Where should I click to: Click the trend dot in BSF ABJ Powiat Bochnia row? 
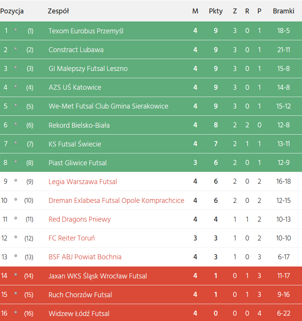(x=16, y=256)
